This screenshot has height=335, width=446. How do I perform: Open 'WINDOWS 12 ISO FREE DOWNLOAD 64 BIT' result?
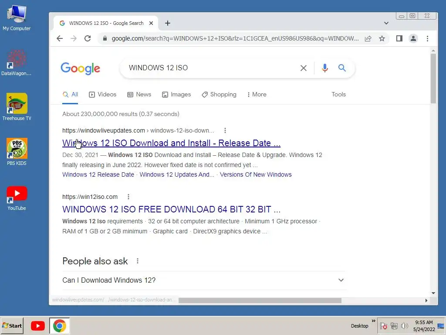(x=171, y=209)
